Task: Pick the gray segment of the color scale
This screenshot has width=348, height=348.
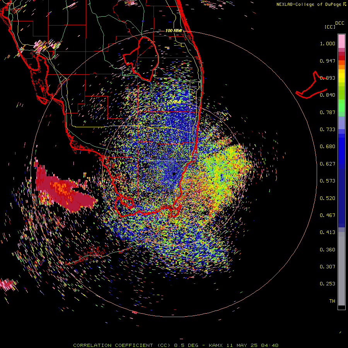Action: [x=341, y=269]
